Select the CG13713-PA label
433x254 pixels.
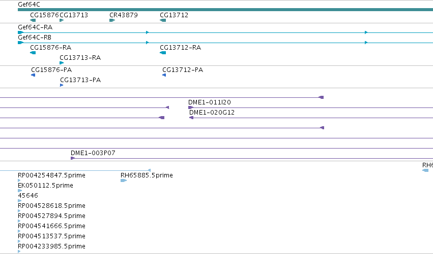tap(80, 80)
